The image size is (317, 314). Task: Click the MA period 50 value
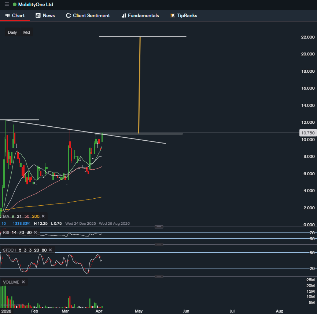pos(27,216)
